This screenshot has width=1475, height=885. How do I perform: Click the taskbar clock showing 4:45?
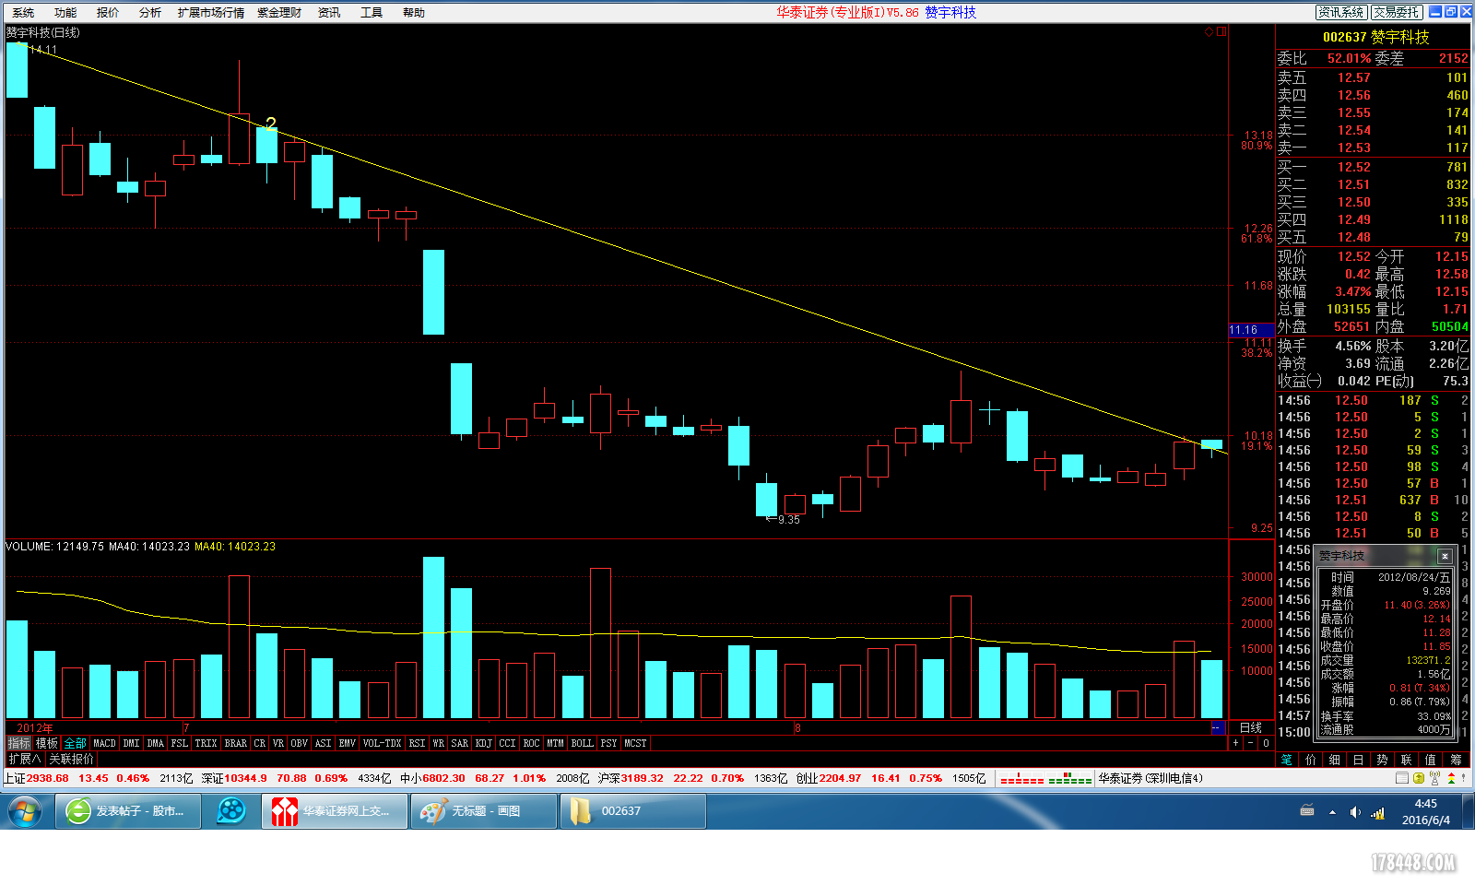(x=1426, y=811)
